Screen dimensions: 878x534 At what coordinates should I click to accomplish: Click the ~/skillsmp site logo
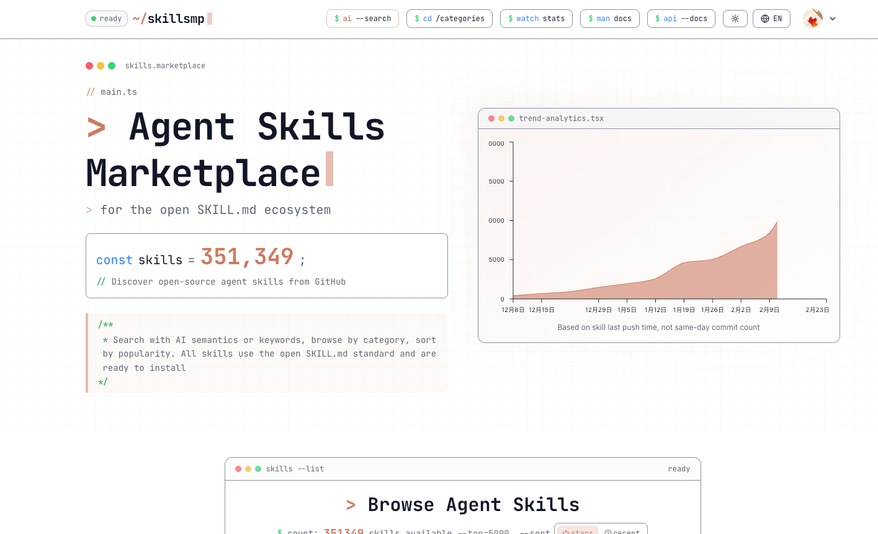click(169, 19)
